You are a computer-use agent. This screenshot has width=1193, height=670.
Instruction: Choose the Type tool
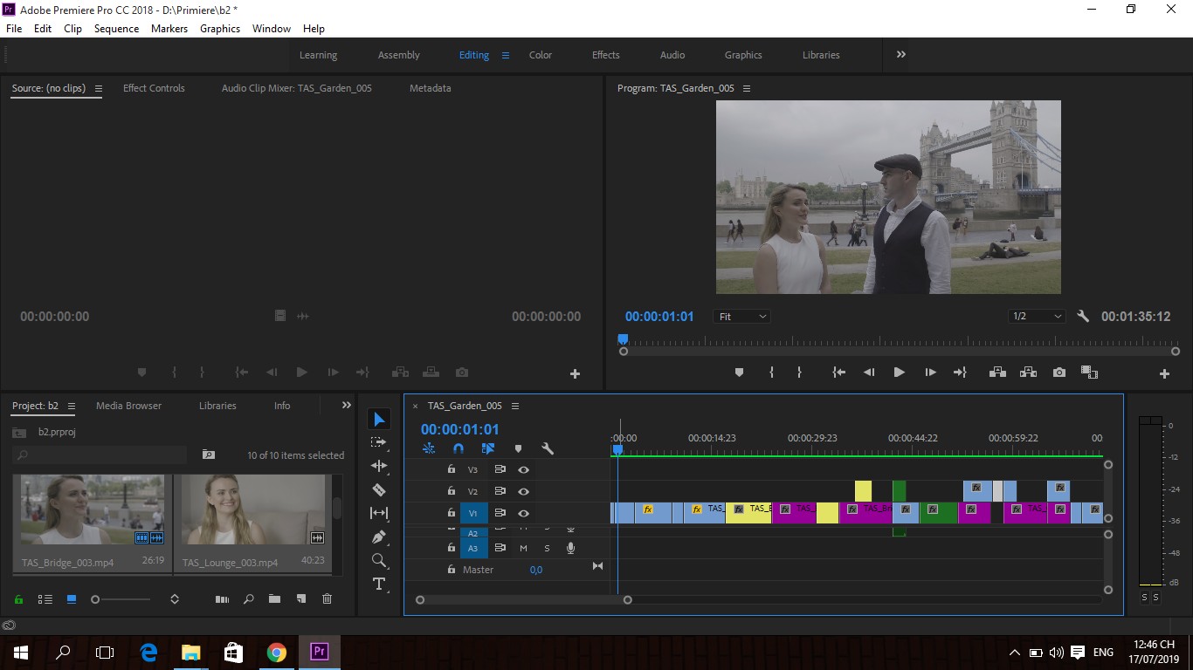(x=379, y=584)
